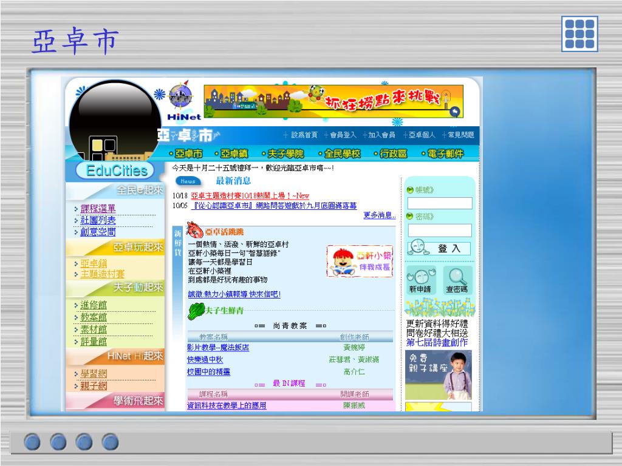Click the shrimp icon beside 亞卓活跳跳
The width and height of the screenshot is (622, 466).
coord(195,230)
